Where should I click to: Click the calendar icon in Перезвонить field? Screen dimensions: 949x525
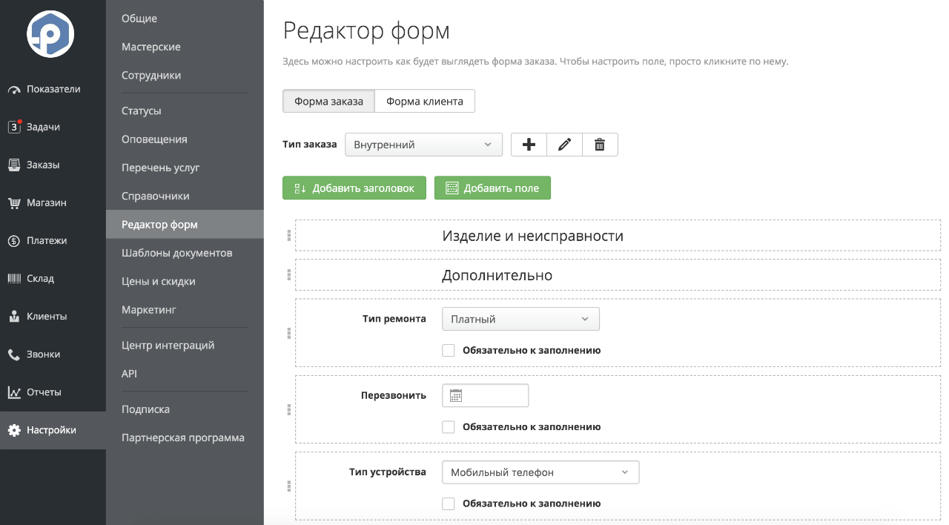tap(456, 396)
